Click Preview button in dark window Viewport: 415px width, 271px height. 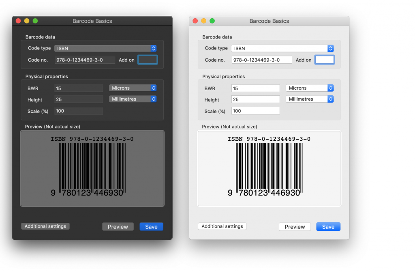pos(118,227)
